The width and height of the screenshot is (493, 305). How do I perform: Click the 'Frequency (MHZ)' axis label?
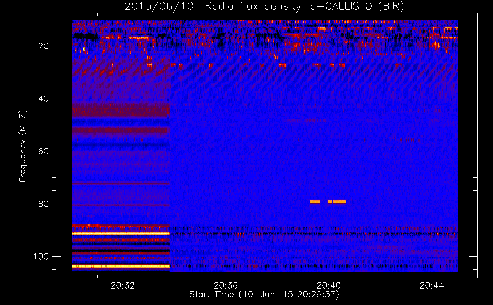tap(23, 146)
